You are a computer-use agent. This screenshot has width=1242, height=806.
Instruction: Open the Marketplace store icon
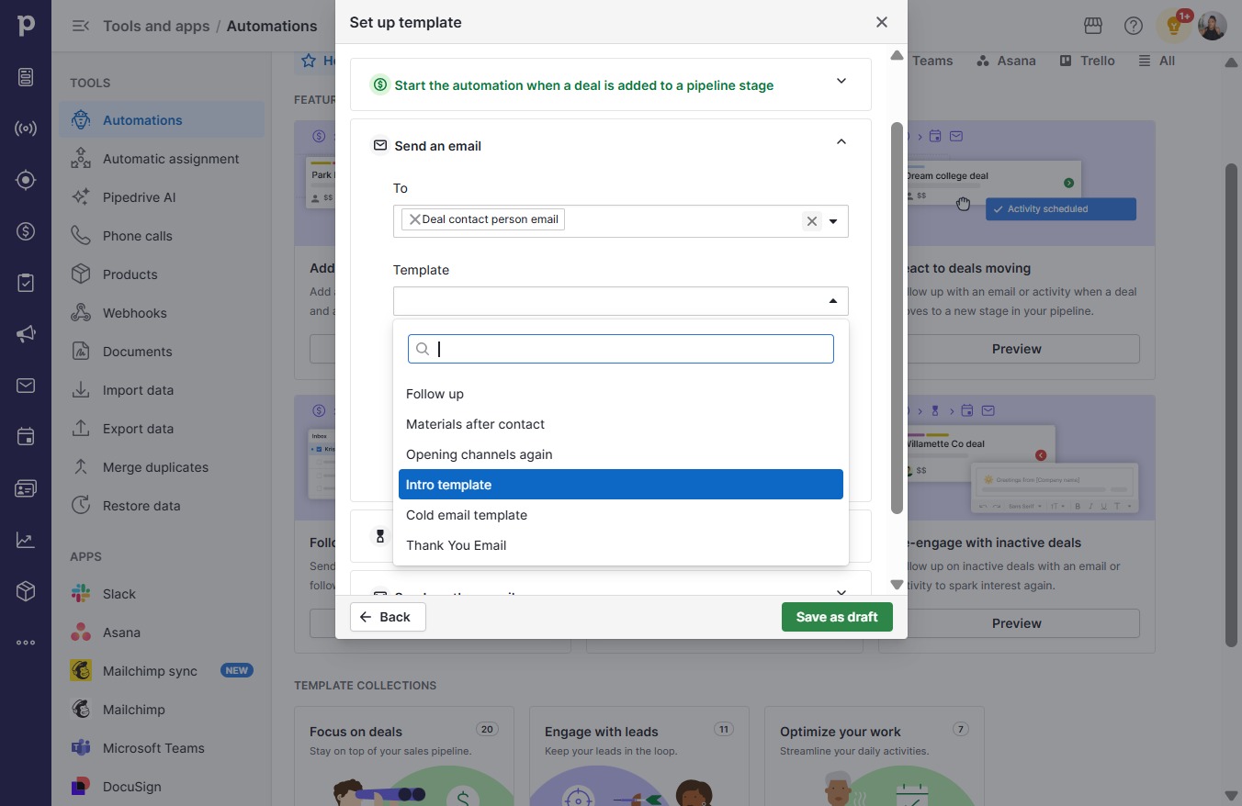click(1093, 26)
